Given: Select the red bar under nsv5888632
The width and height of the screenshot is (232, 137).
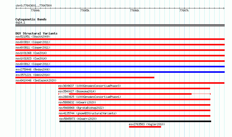Looking at the screenshot, I should [x=135, y=105].
